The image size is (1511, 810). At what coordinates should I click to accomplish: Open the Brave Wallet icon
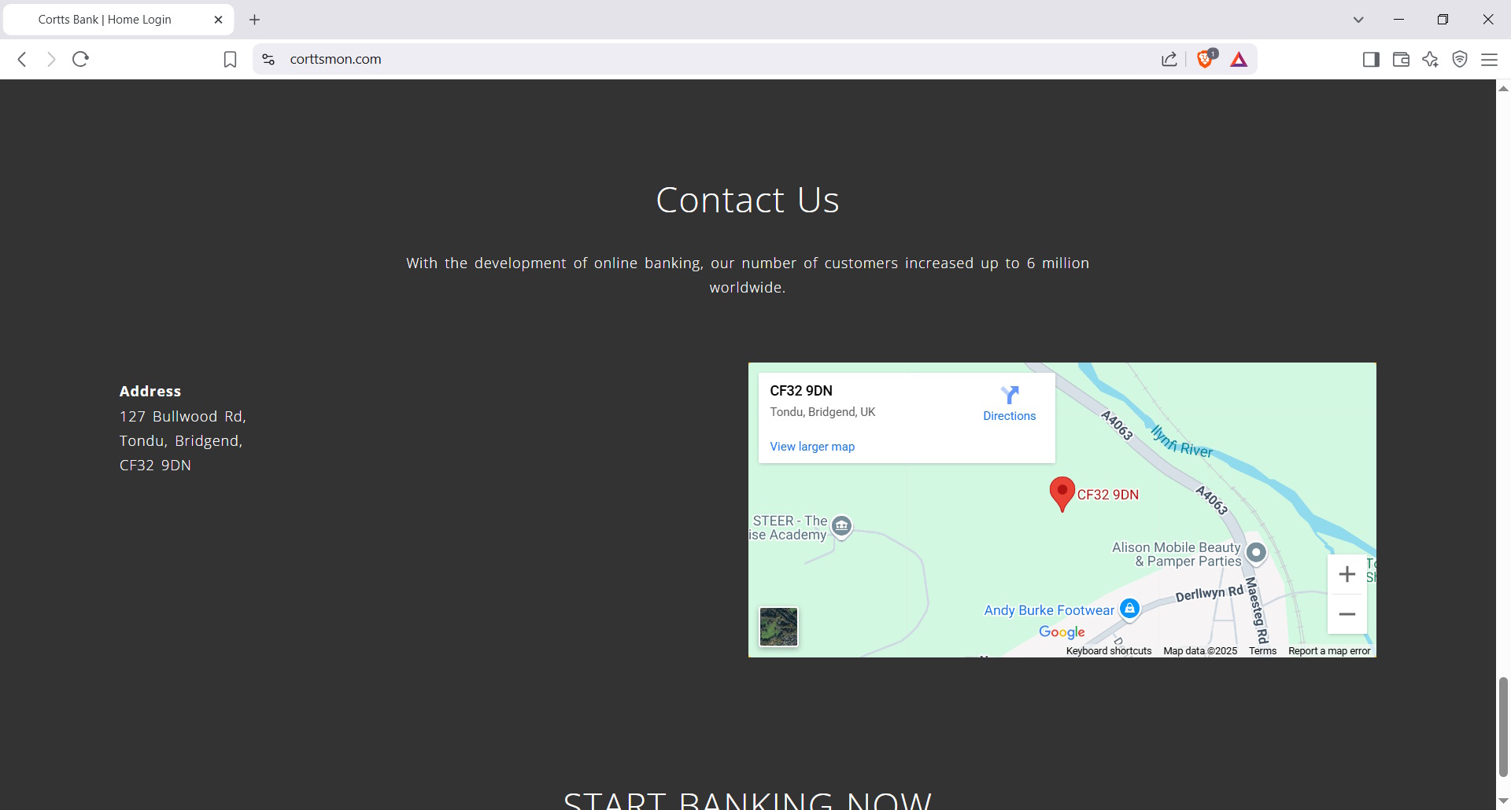point(1401,60)
